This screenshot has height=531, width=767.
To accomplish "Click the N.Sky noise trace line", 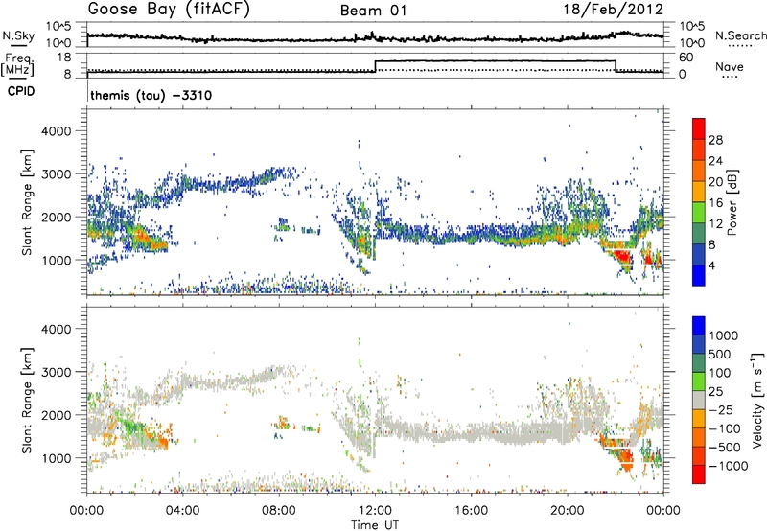I will point(375,37).
